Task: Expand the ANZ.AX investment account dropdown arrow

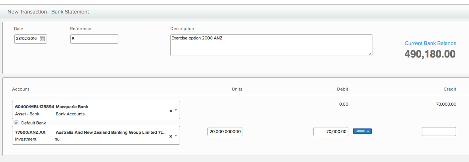Action: [175, 136]
